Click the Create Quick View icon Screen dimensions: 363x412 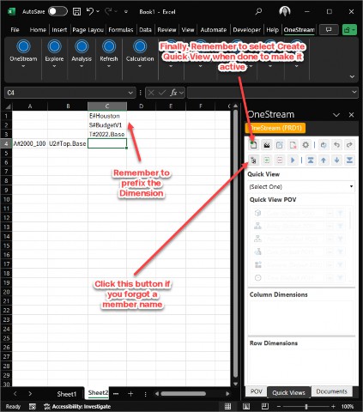(x=253, y=145)
